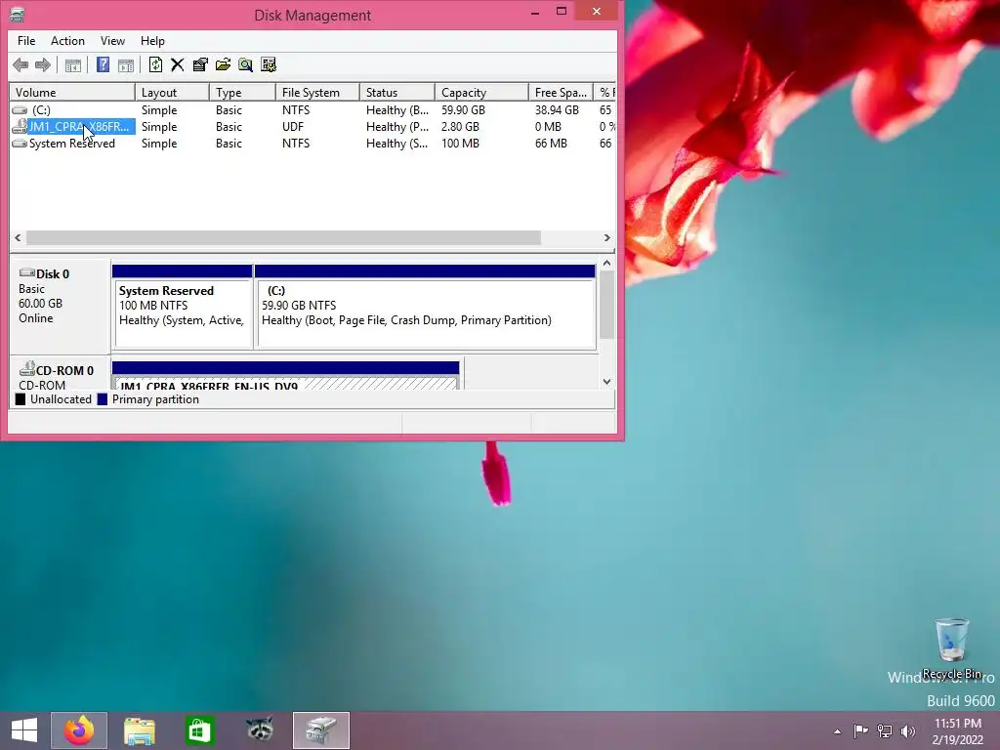Click the Disk Management taskbar button
Screen dimensions: 1000x750
coord(320,730)
